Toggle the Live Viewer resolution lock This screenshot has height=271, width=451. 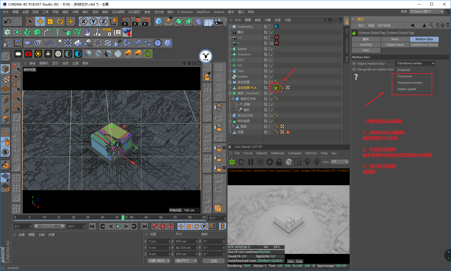coord(279,162)
